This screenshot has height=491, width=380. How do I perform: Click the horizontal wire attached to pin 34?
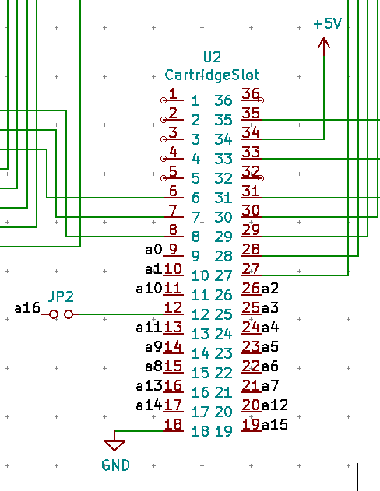tap(292, 139)
